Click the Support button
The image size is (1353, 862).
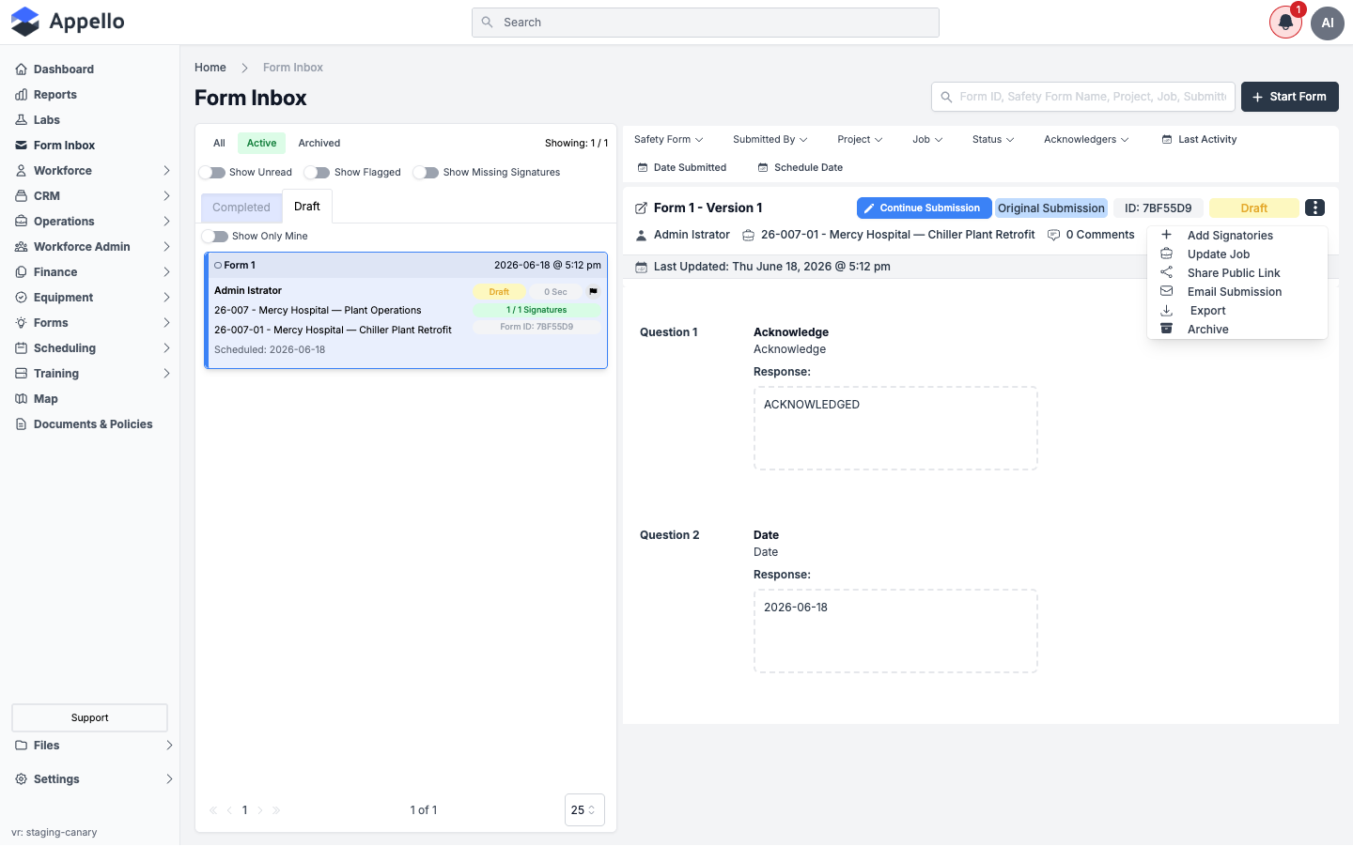point(90,718)
